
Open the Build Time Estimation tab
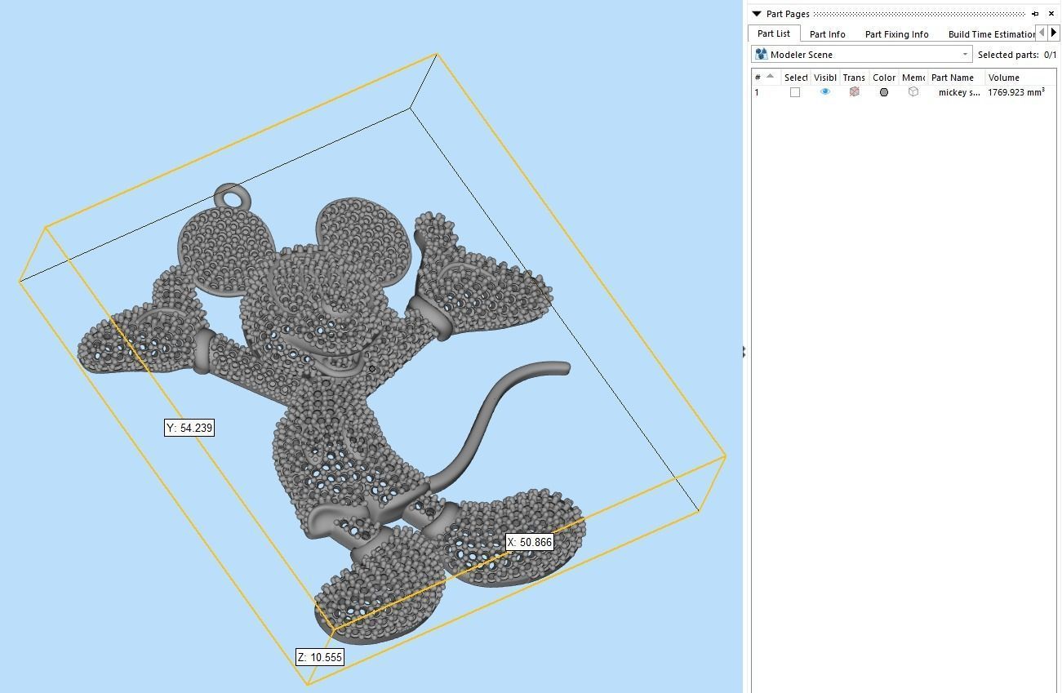pos(992,34)
